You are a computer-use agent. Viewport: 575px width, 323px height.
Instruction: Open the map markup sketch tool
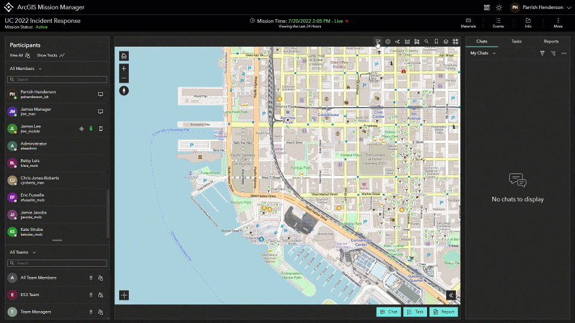[378, 41]
